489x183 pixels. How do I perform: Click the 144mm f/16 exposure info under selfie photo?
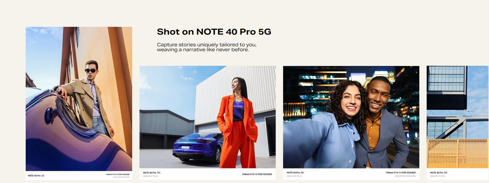(400, 173)
